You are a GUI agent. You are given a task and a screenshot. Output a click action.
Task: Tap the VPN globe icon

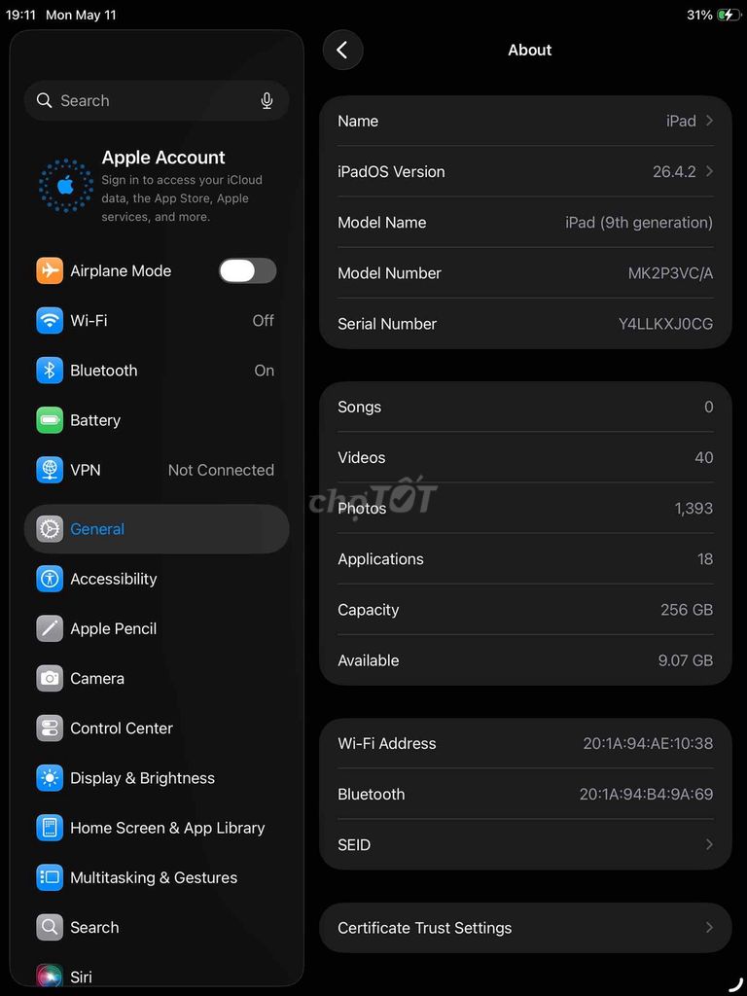(x=50, y=470)
